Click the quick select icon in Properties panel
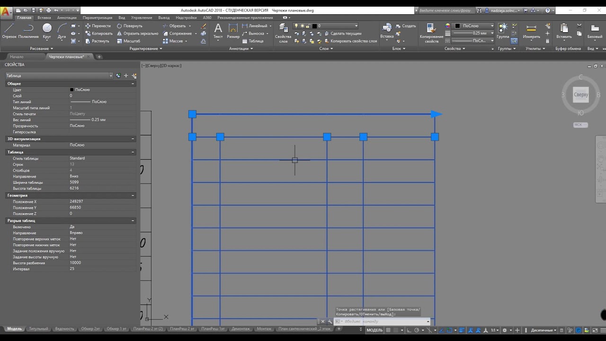 coord(134,76)
